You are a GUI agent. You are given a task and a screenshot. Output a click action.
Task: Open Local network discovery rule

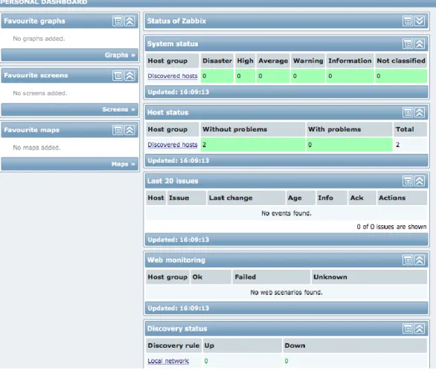tap(168, 361)
